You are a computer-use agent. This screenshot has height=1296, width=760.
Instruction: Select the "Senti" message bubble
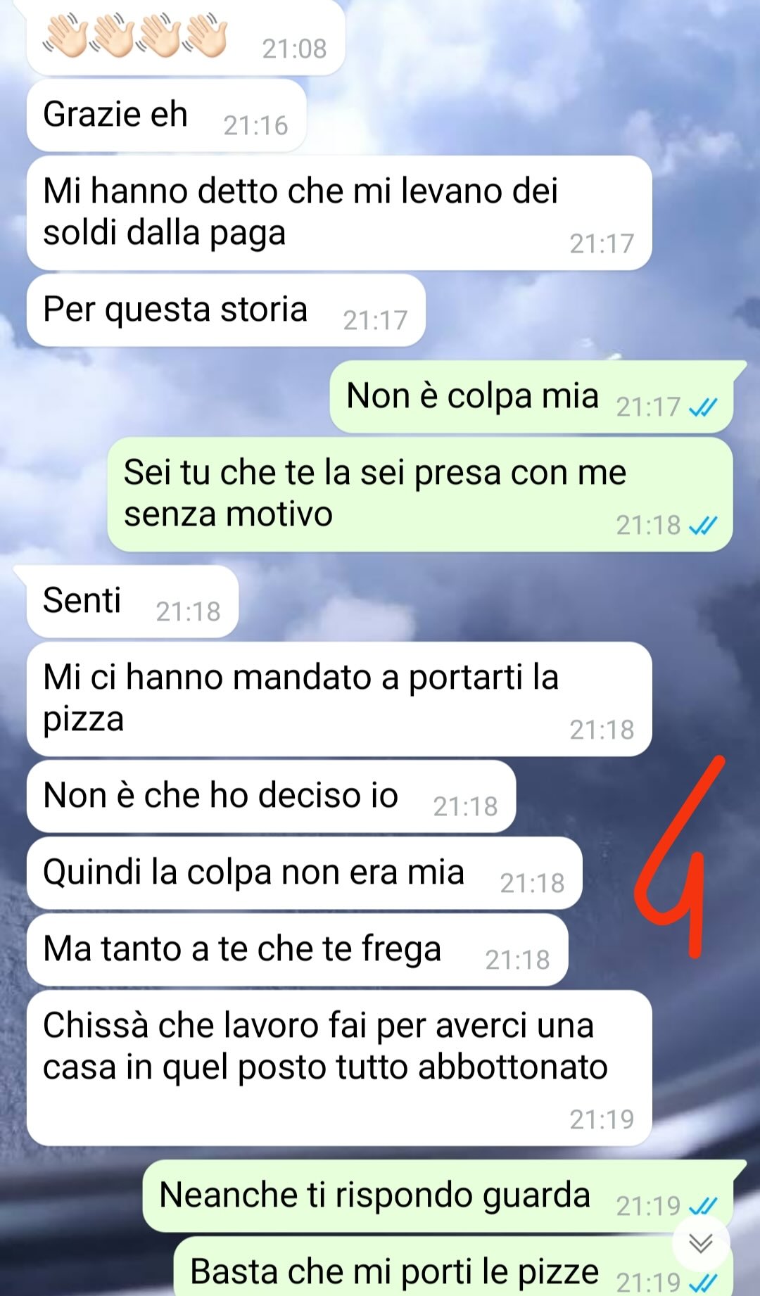point(132,602)
